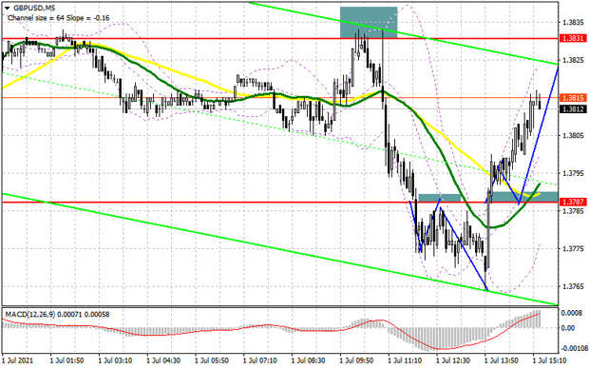Select the '1 Jul 07:10' time axis label
This screenshot has width=589, height=369.
pyautogui.click(x=260, y=360)
